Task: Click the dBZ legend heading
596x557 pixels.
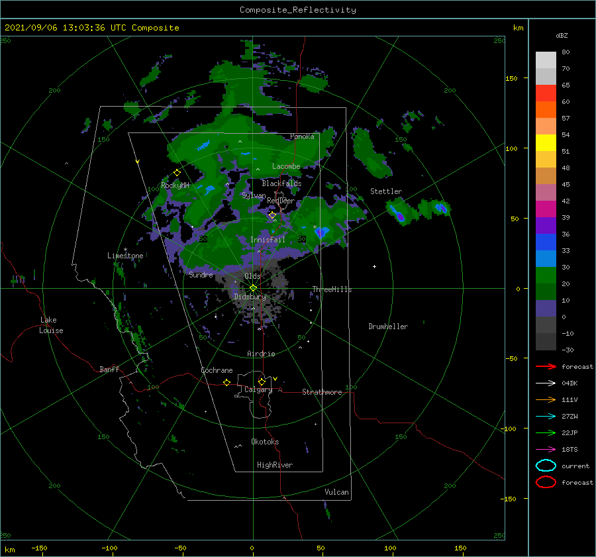Action: point(562,35)
